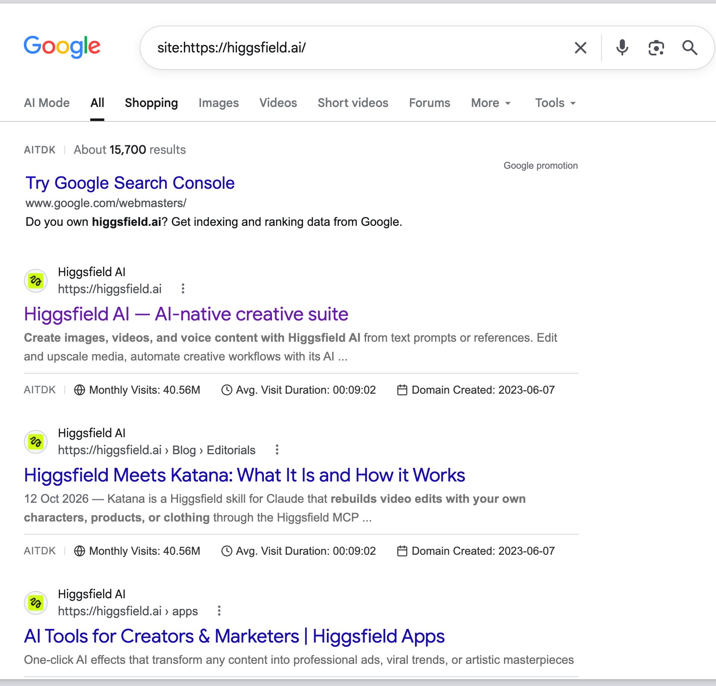This screenshot has height=686, width=716.
Task: Open the Tools dropdown
Action: [x=556, y=103]
